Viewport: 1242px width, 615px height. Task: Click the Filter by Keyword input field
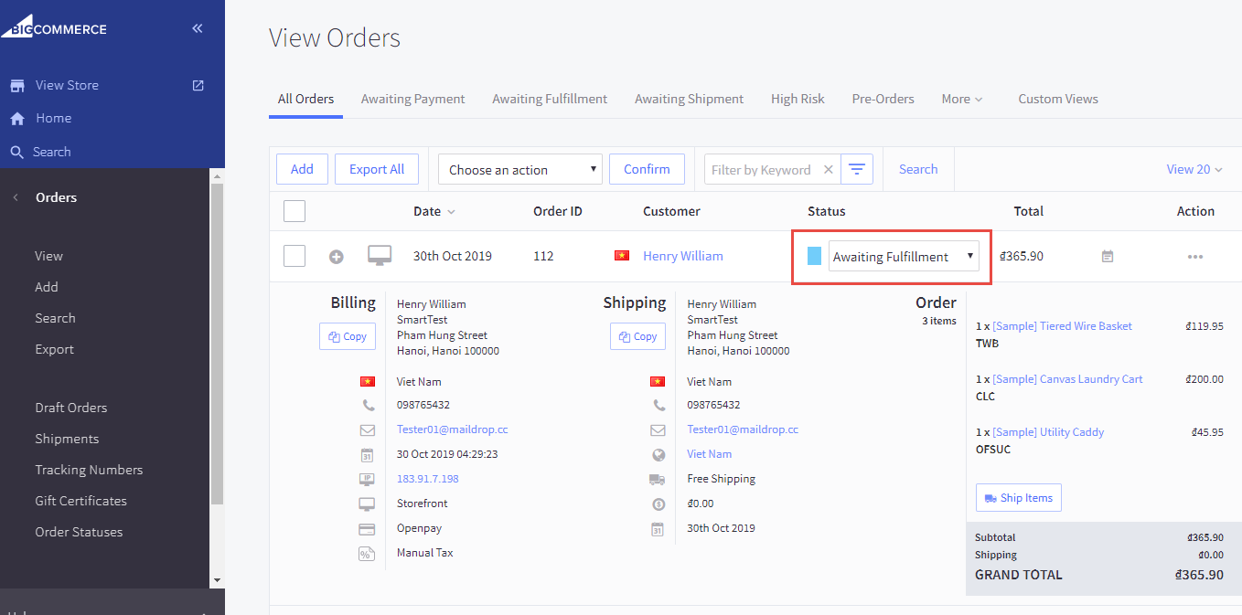click(x=761, y=169)
